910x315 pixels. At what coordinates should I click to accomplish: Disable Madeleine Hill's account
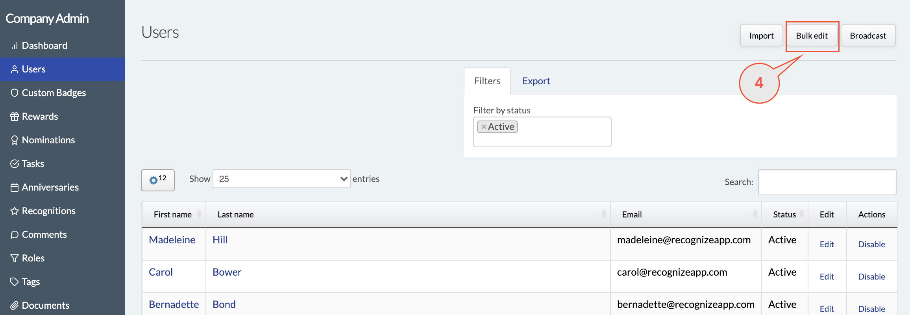pyautogui.click(x=871, y=245)
